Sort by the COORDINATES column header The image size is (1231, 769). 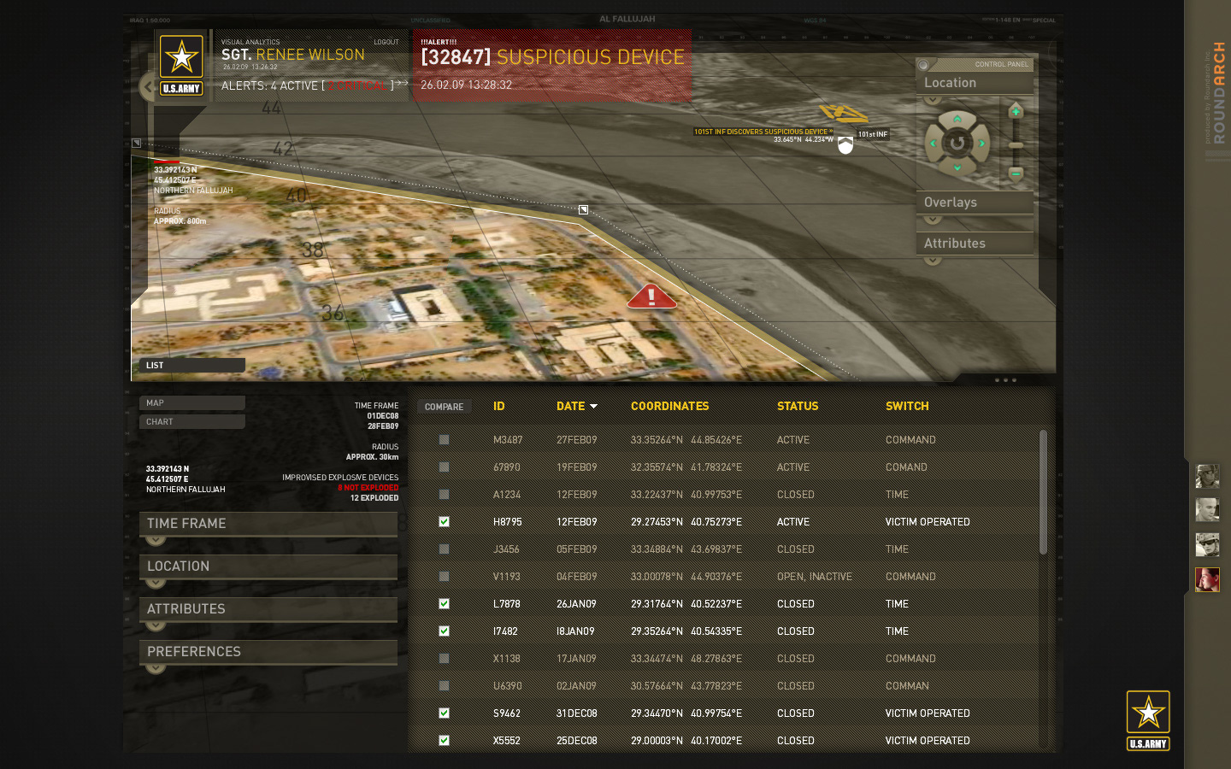(670, 406)
